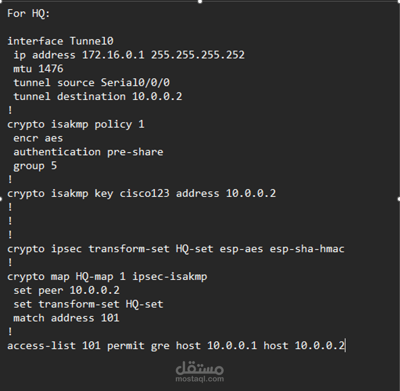The width and height of the screenshot is (400, 391).
Task: Click the IP address 172.16.0.1 text
Action: (113, 55)
